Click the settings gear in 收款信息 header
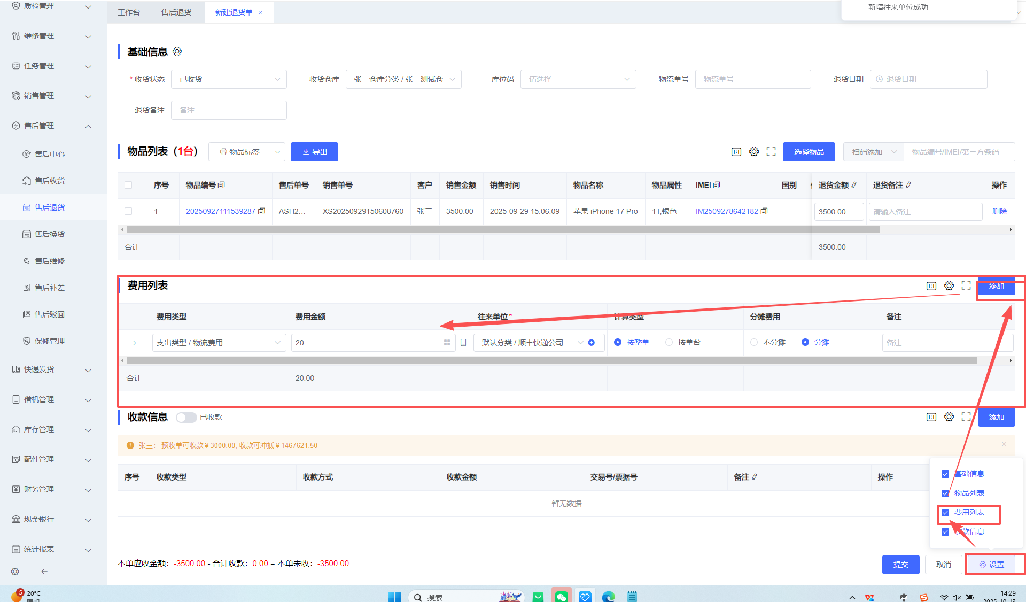Screen dimensions: 1026x602 coord(949,417)
